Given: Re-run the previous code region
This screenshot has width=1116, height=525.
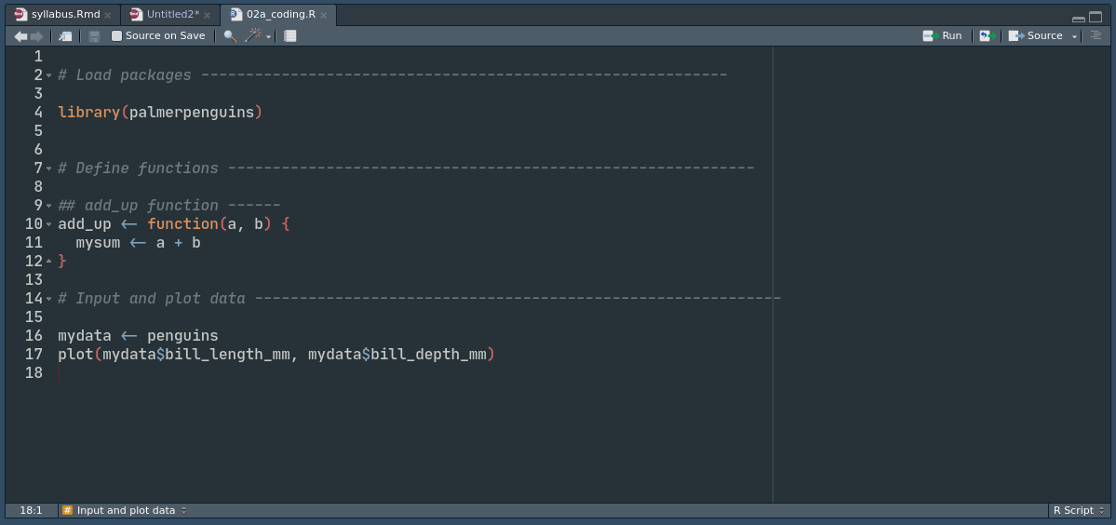Looking at the screenshot, I should coord(987,36).
